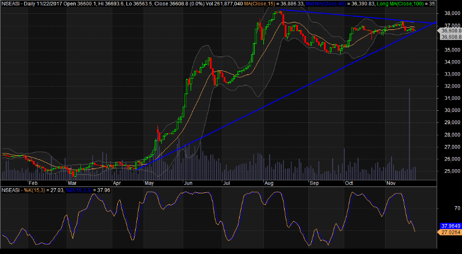Viewport: 462px width, 254px height.
Task: Click the orange 27.0264 value tag
Action: coord(450,232)
